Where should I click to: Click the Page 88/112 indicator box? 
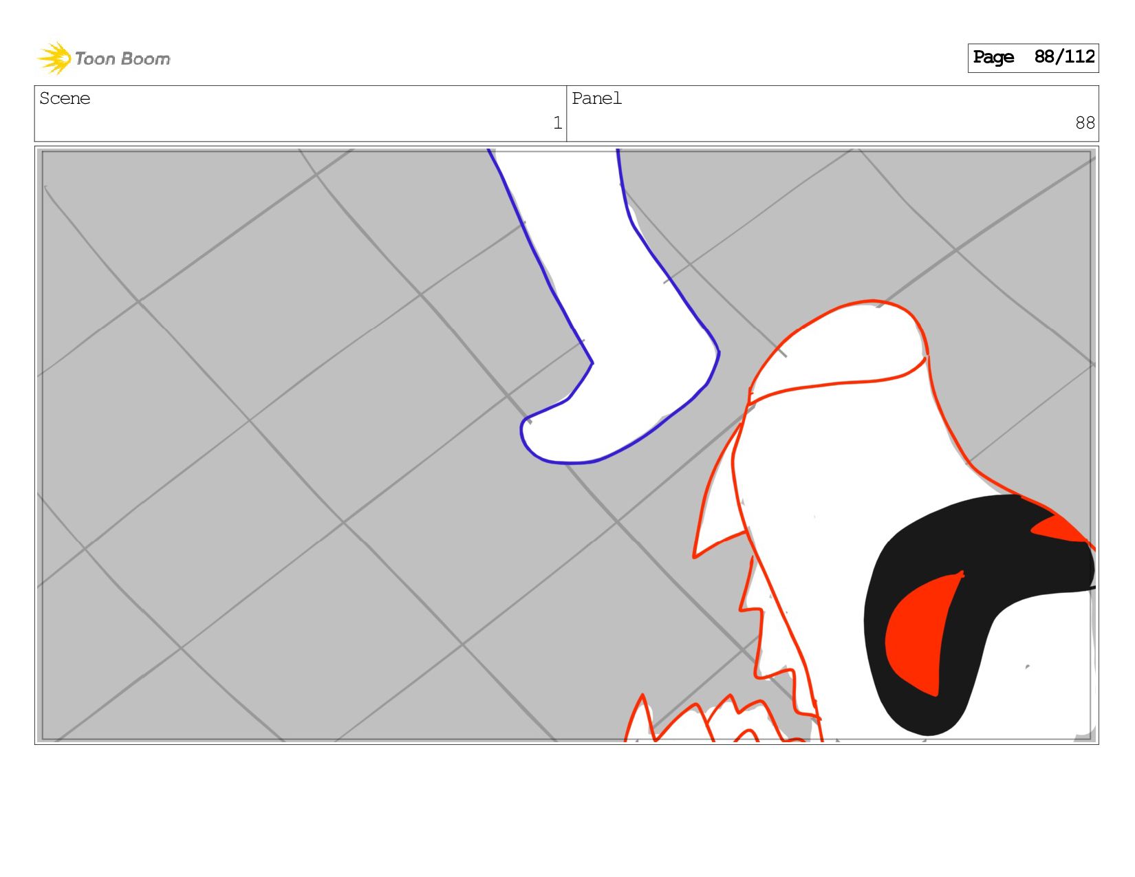(1033, 58)
